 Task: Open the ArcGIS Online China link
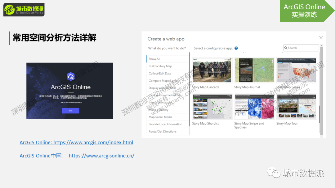pyautogui.click(x=77, y=156)
